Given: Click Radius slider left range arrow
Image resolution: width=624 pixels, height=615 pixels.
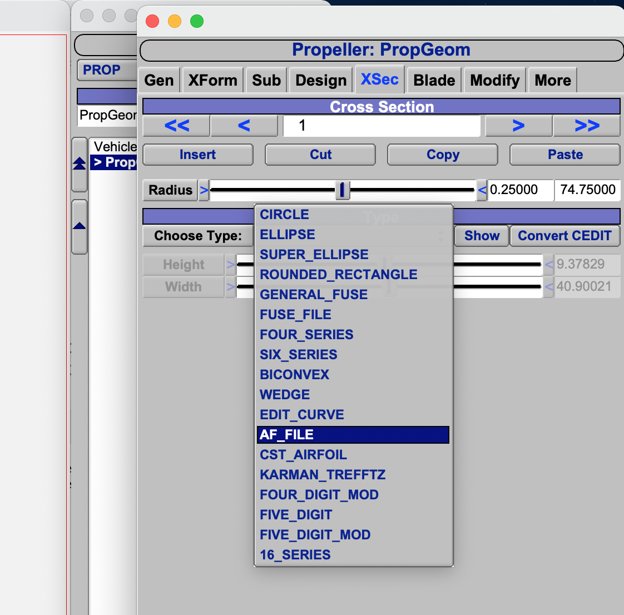Looking at the screenshot, I should 204,190.
